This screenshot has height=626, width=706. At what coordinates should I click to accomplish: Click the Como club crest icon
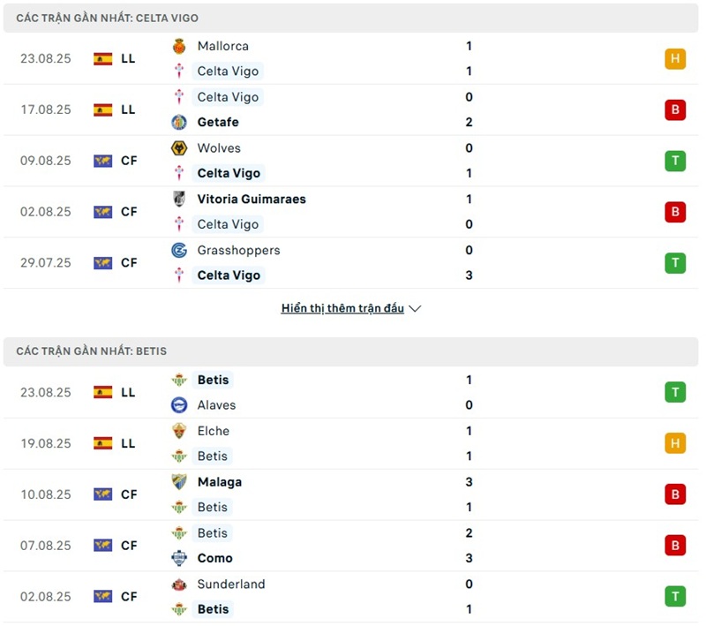point(179,558)
